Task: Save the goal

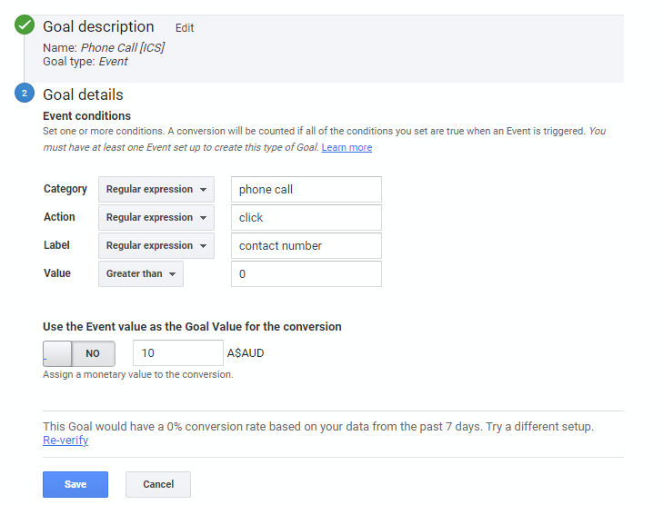Action: tap(75, 484)
